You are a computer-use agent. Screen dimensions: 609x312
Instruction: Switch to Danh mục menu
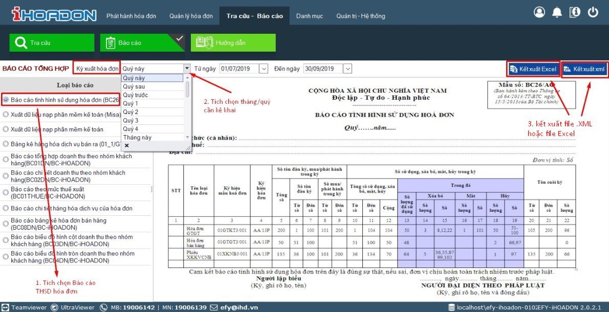[309, 16]
